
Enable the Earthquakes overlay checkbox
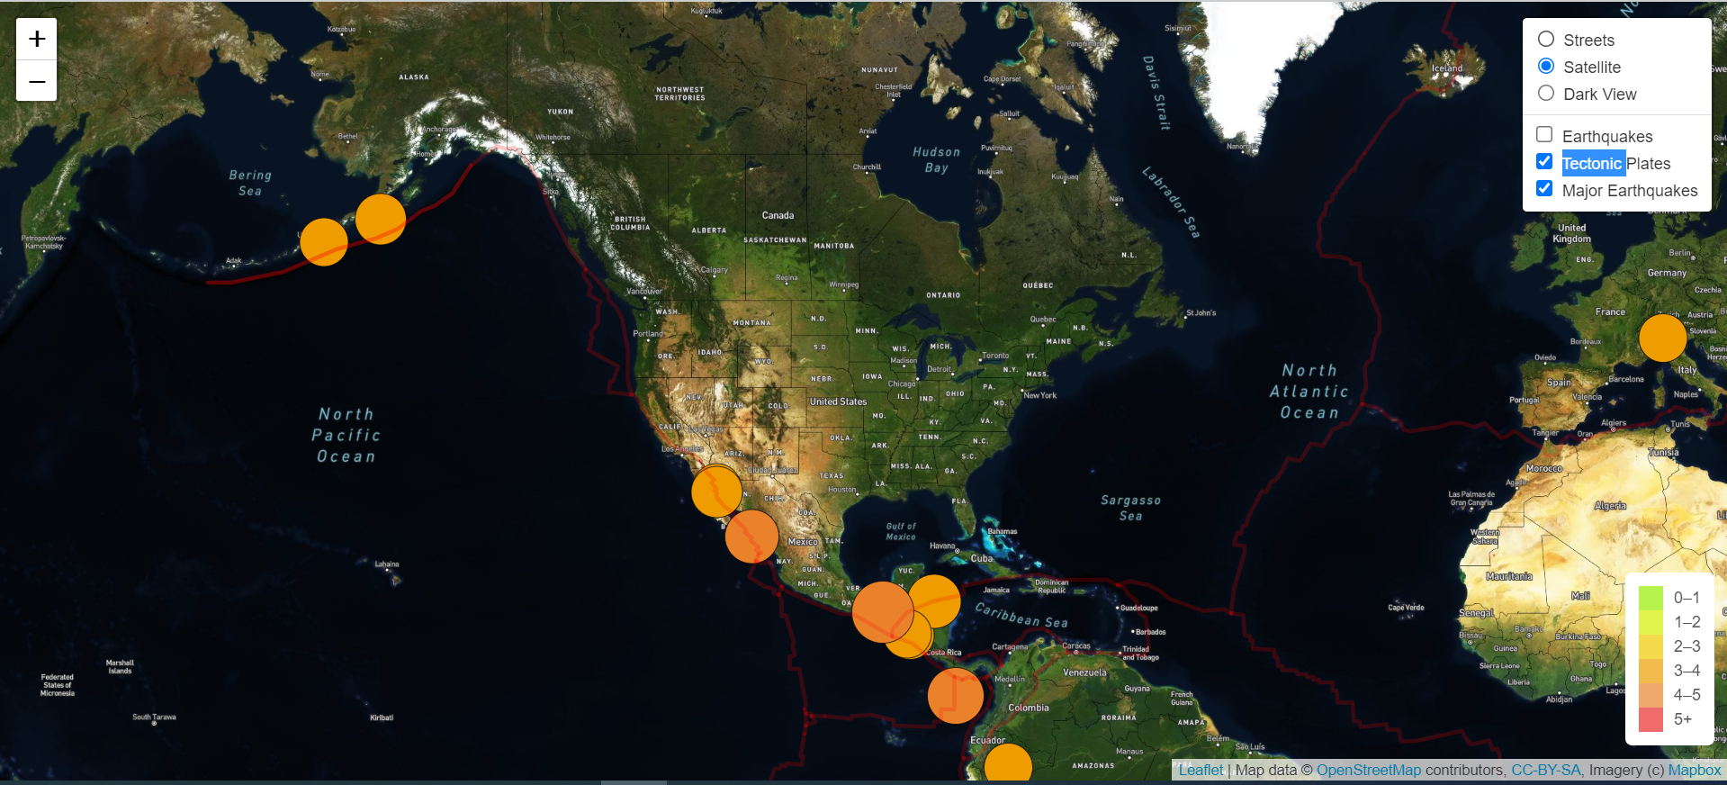pyautogui.click(x=1544, y=134)
